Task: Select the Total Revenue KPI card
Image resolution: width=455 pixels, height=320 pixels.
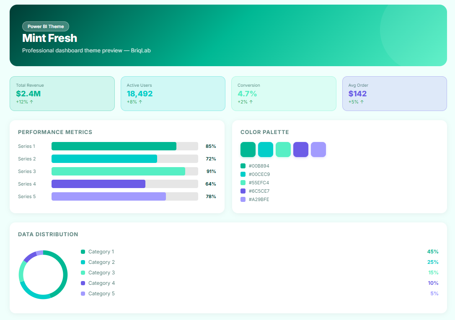Action: [x=62, y=93]
